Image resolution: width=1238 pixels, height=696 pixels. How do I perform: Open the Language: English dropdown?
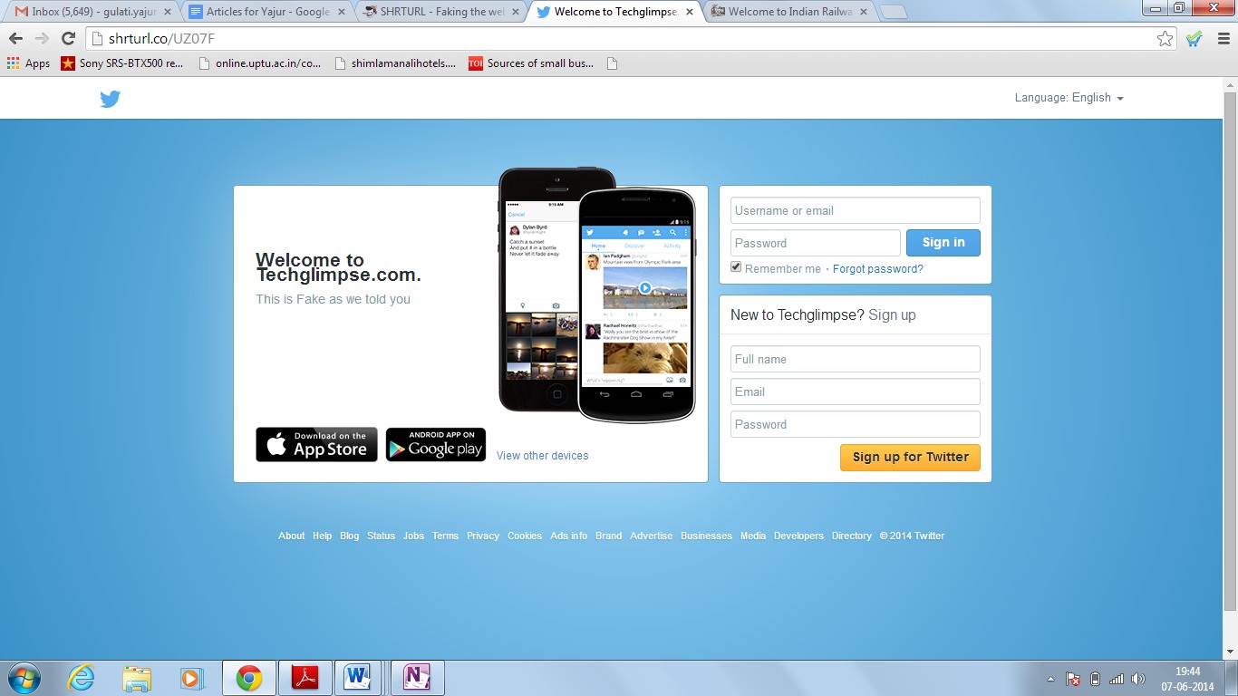1069,98
